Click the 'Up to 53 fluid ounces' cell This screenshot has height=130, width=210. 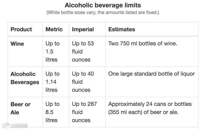83,51
